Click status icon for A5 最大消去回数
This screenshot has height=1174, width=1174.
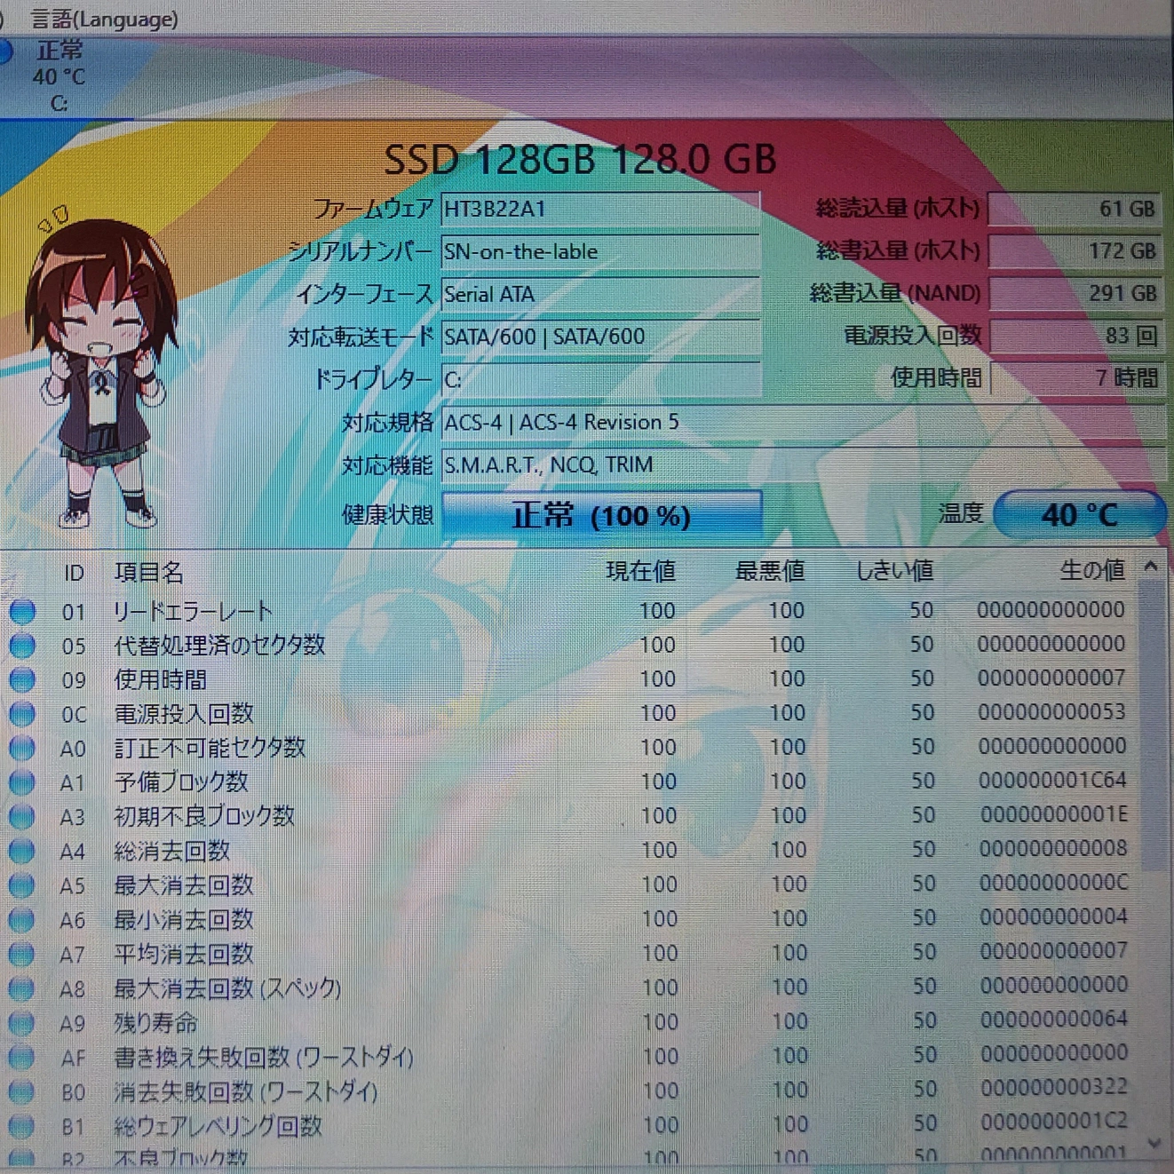pyautogui.click(x=22, y=885)
